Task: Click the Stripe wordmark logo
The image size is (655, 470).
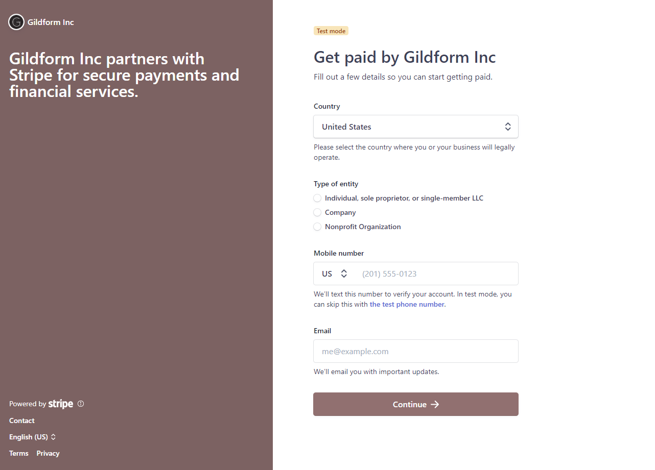Action: point(61,404)
